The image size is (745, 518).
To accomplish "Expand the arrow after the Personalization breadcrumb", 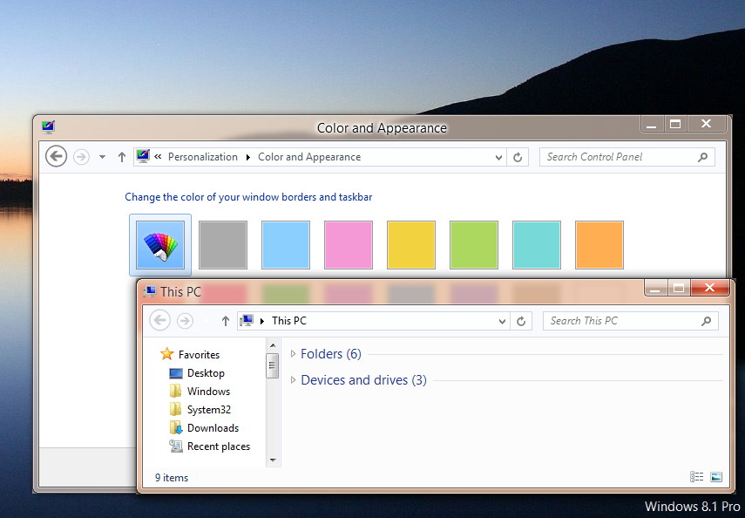I will pyautogui.click(x=248, y=158).
